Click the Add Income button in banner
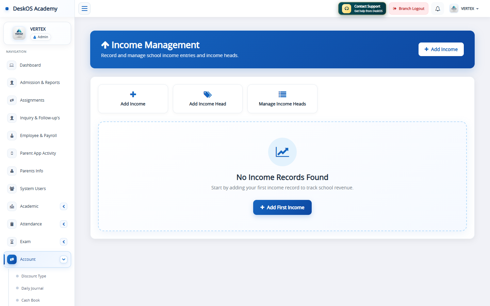Image resolution: width=490 pixels, height=306 pixels. tap(441, 49)
